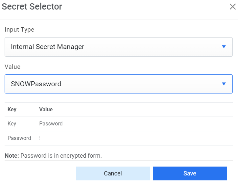Click the bold Note label
The width and height of the screenshot is (238, 185).
pos(12,156)
